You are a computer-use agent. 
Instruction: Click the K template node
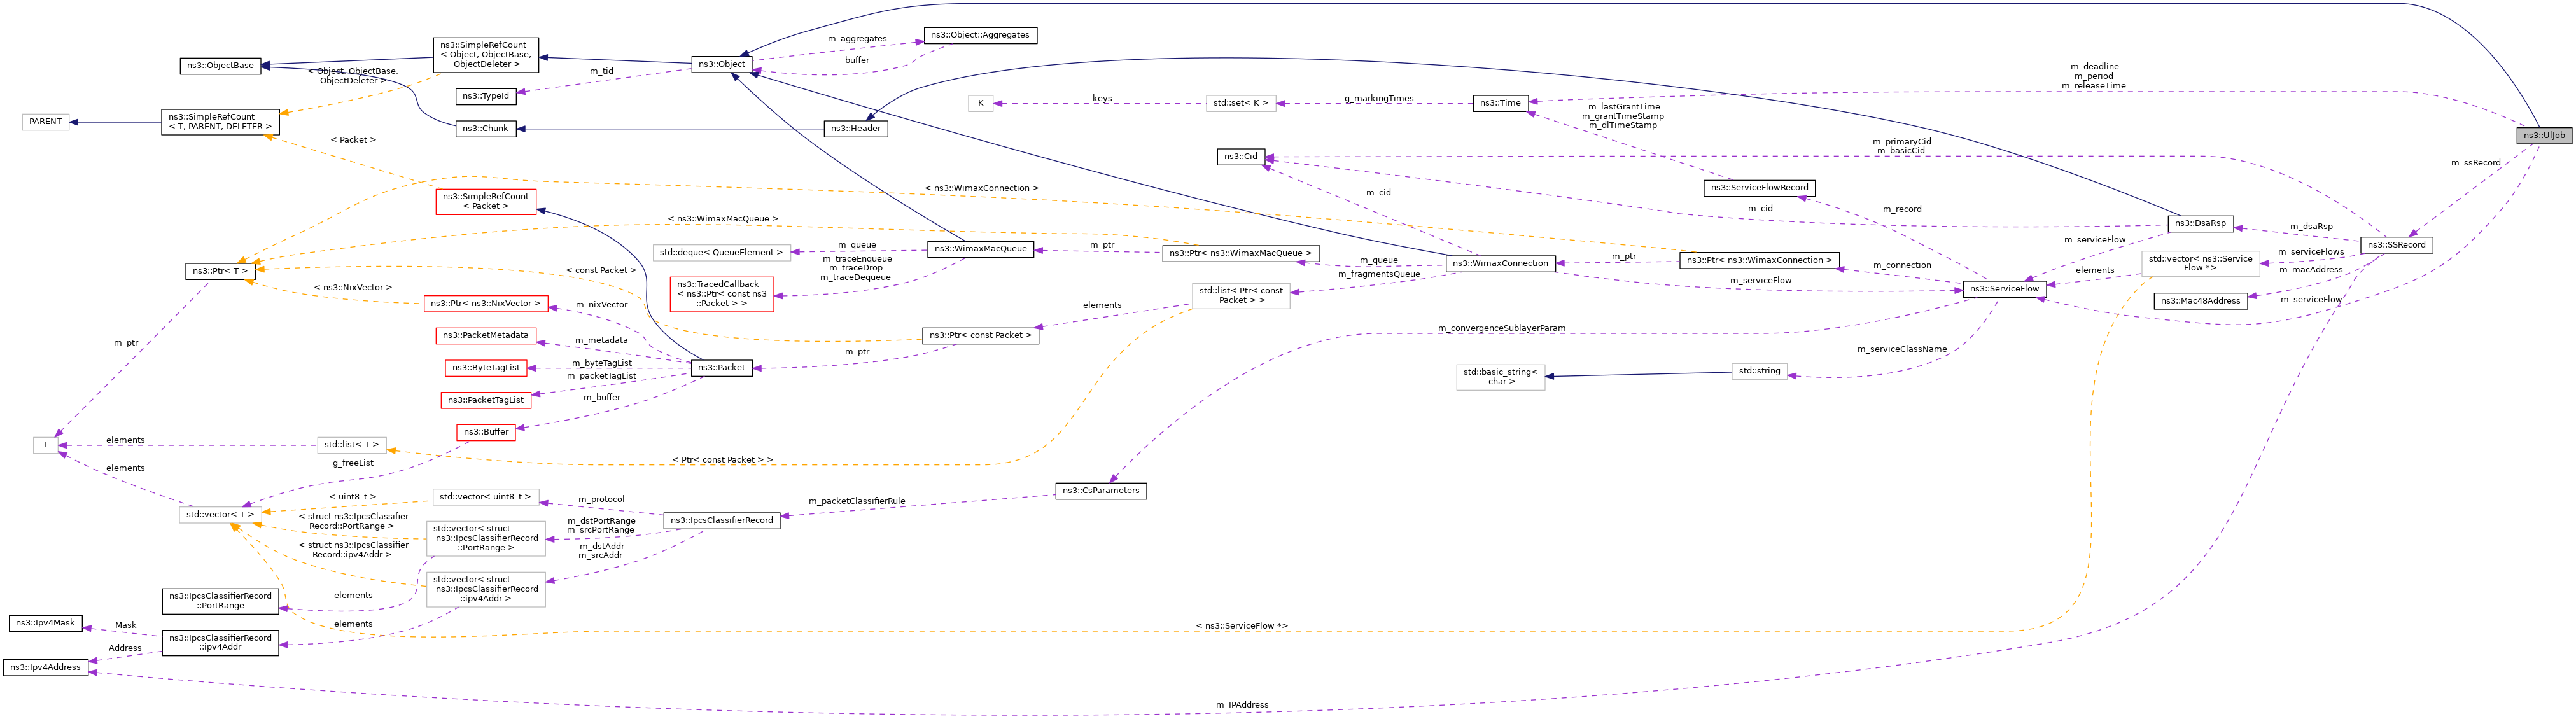(x=981, y=103)
